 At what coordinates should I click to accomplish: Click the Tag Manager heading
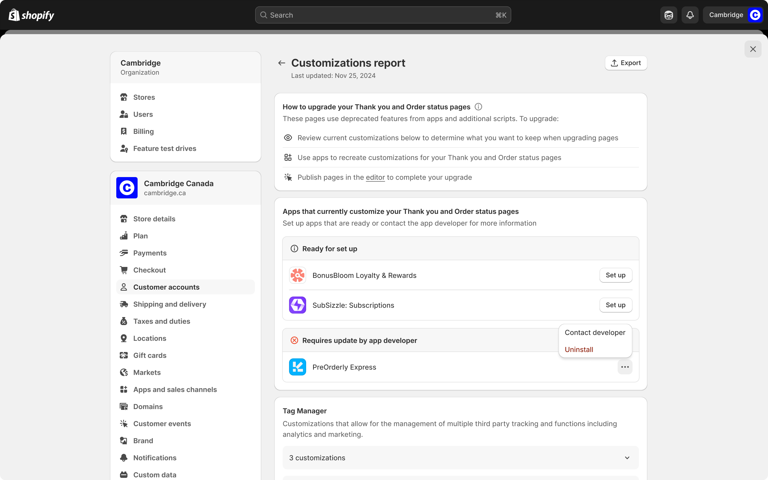pyautogui.click(x=304, y=411)
